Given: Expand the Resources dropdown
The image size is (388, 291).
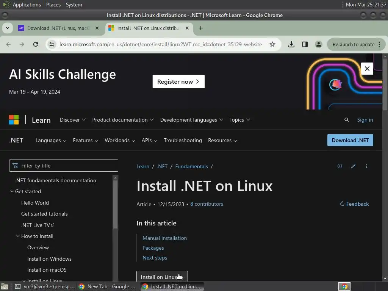Looking at the screenshot, I should tap(222, 140).
